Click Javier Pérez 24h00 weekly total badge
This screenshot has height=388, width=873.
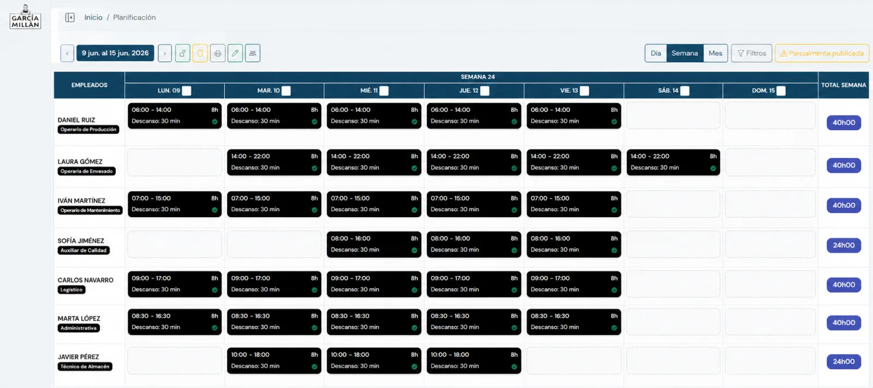844,362
